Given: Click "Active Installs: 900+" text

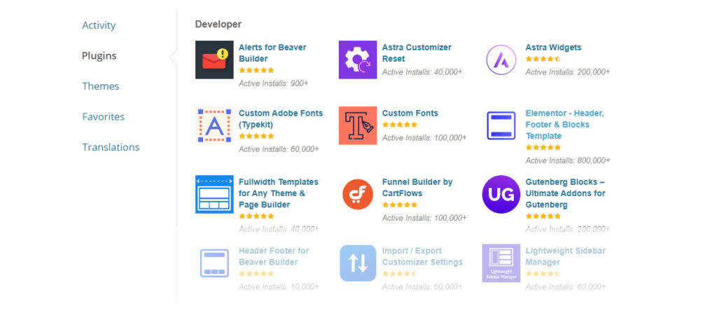Looking at the screenshot, I should click(x=274, y=83).
